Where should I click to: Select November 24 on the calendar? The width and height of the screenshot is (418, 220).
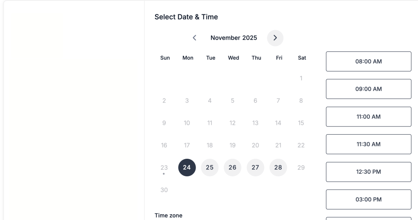pyautogui.click(x=187, y=167)
